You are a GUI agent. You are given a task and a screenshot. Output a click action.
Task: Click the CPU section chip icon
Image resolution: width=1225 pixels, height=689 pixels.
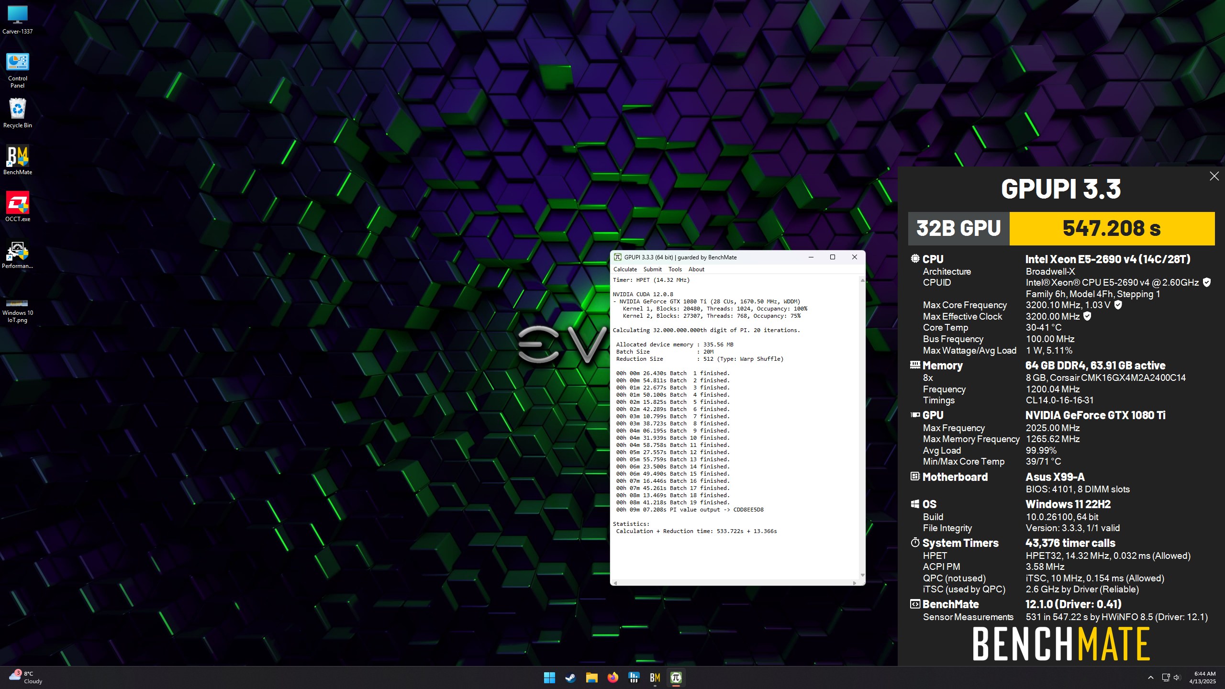(x=915, y=259)
